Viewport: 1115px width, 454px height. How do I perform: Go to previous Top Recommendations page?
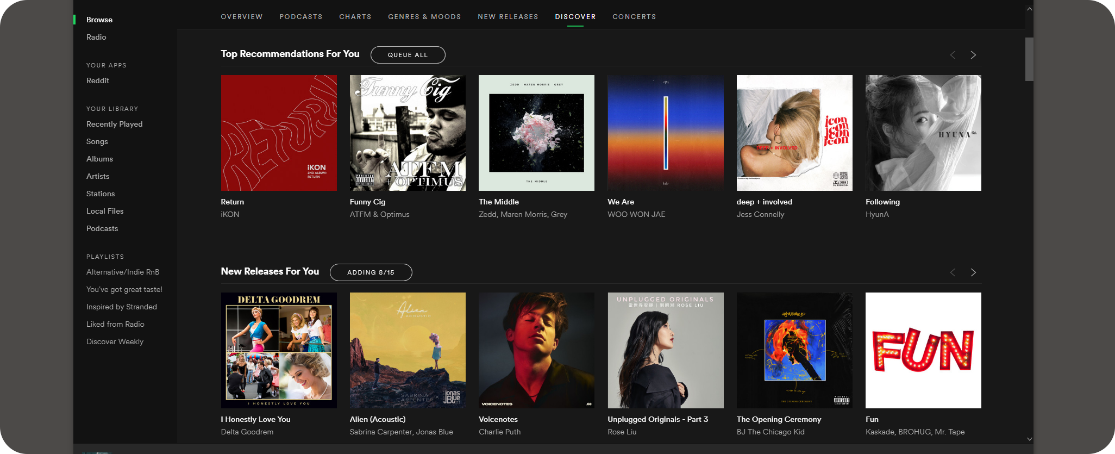(953, 55)
